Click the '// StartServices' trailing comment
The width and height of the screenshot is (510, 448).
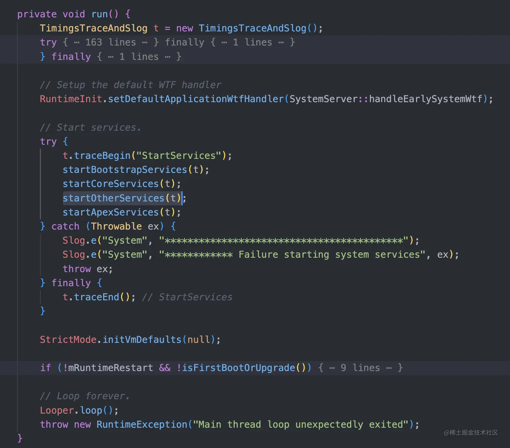pos(187,297)
